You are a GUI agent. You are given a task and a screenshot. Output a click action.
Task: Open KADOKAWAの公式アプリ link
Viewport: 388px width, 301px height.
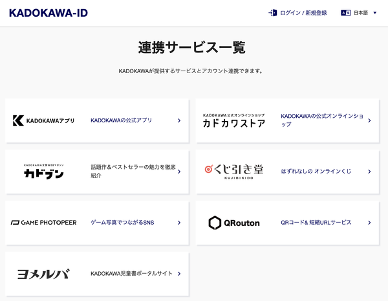pyautogui.click(x=122, y=120)
